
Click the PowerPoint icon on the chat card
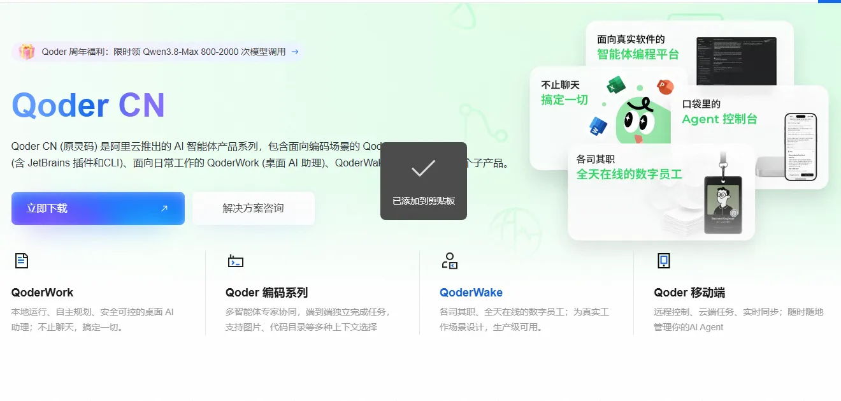666,86
